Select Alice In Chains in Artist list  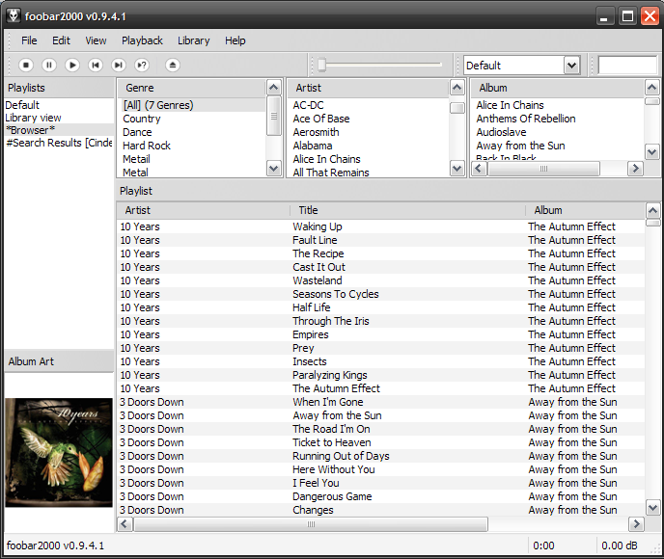[369, 159]
